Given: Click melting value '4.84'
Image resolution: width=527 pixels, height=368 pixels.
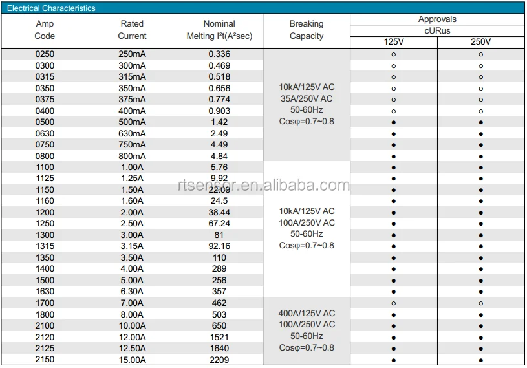Looking at the screenshot, I should (x=219, y=157).
